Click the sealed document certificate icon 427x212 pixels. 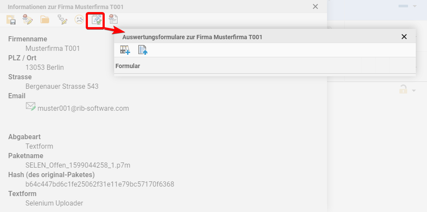[113, 19]
